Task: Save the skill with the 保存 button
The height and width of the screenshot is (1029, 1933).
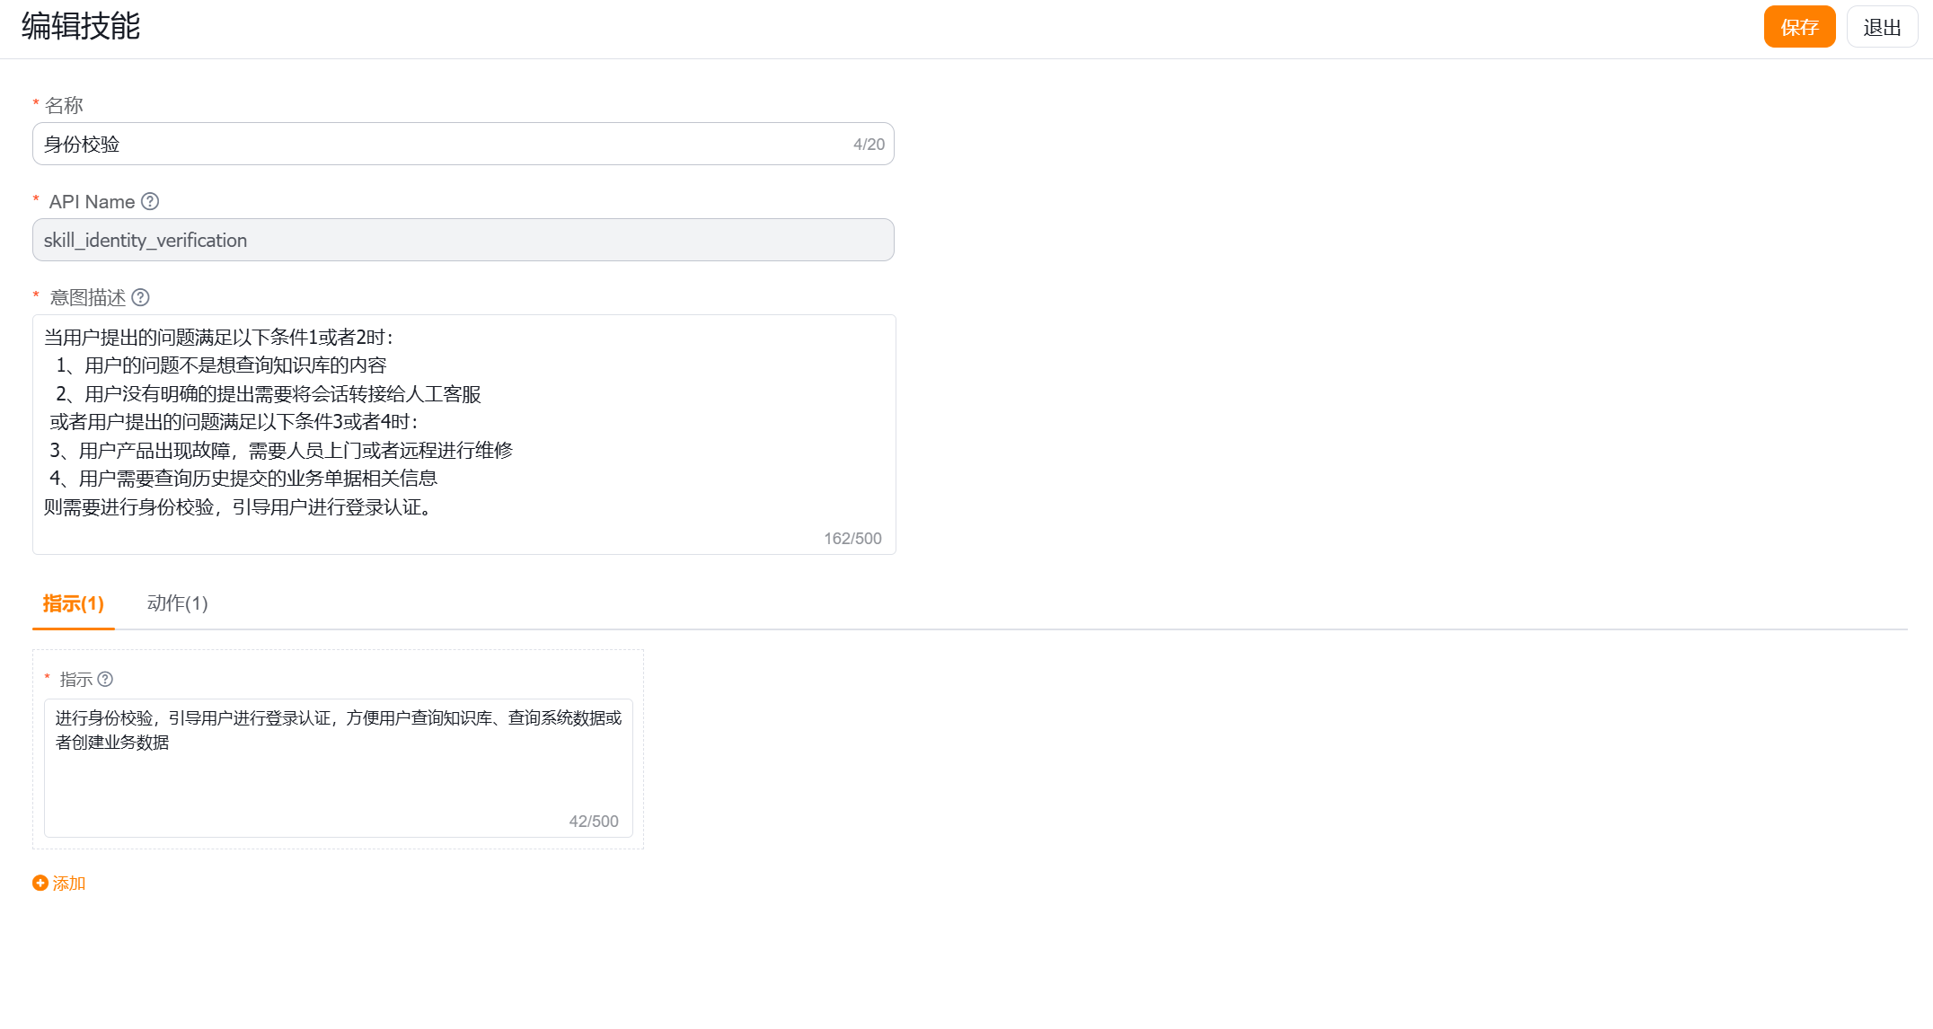Action: pos(1799,27)
